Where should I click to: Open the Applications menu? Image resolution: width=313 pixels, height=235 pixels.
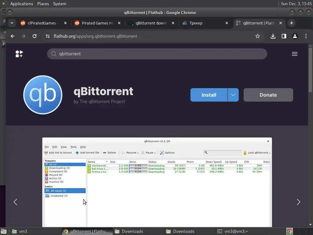coord(22,4)
